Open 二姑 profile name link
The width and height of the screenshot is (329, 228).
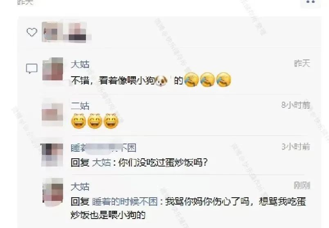click(80, 106)
